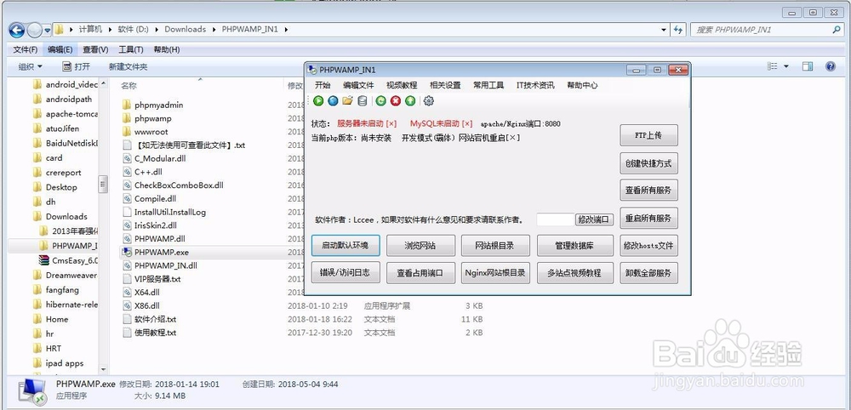This screenshot has width=851, height=410.
Task: Click the open-folder toolbar icon in PHPWAMP
Action: point(347,100)
